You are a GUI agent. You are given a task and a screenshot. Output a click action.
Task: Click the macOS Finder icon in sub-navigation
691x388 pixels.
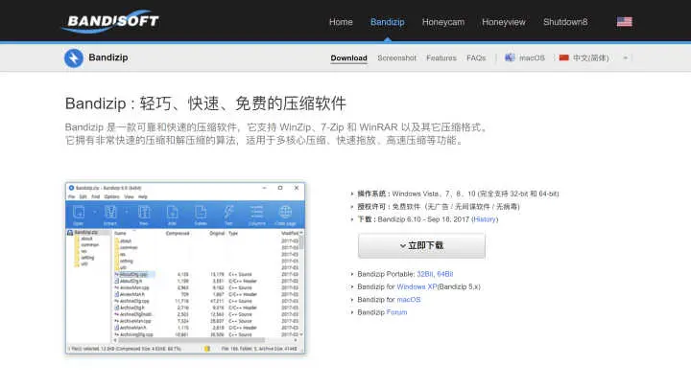[x=510, y=57]
